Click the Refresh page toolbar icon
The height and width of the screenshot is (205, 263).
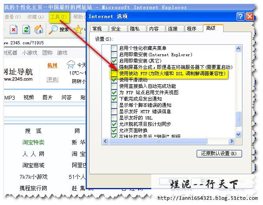(26, 30)
